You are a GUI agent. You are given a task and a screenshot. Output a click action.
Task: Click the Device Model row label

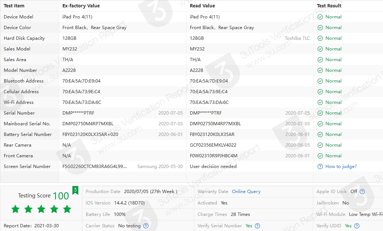pos(18,17)
